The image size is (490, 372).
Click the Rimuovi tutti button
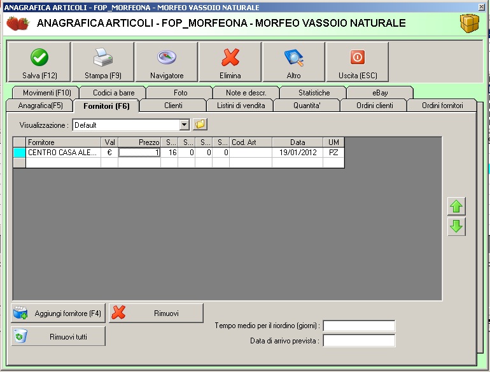[58, 336]
